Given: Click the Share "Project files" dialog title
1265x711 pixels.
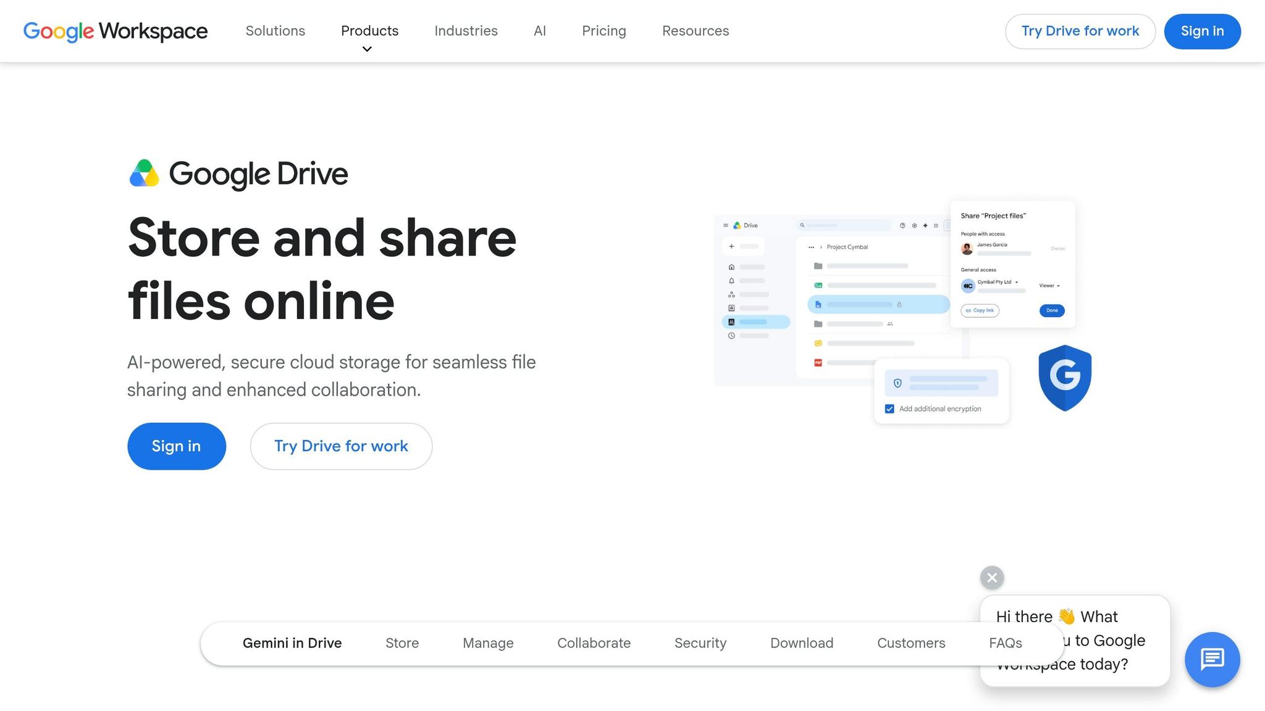Looking at the screenshot, I should pos(993,216).
